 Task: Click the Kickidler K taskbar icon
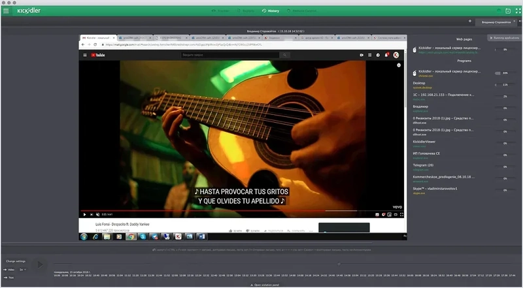point(178,236)
